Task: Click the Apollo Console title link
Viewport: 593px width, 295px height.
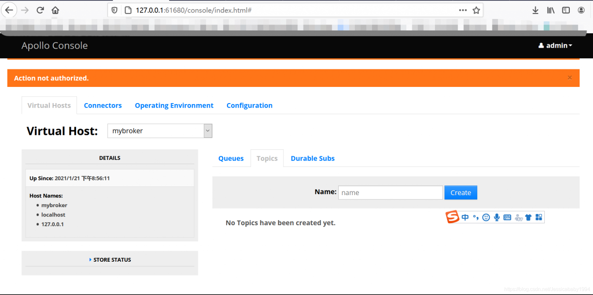Action: coord(55,45)
